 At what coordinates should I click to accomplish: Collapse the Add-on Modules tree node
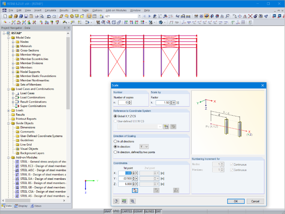click(8, 157)
